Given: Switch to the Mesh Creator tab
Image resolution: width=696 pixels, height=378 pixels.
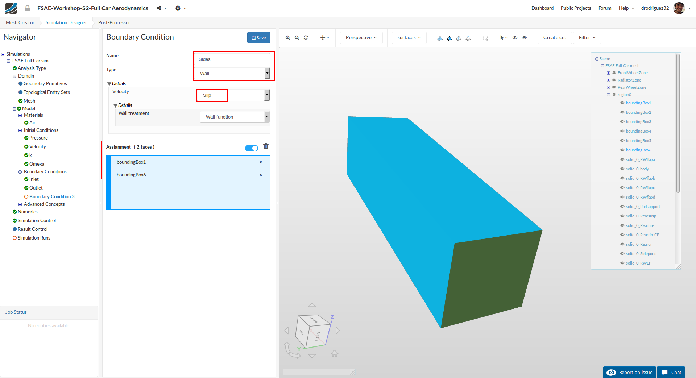Looking at the screenshot, I should pyautogui.click(x=20, y=22).
